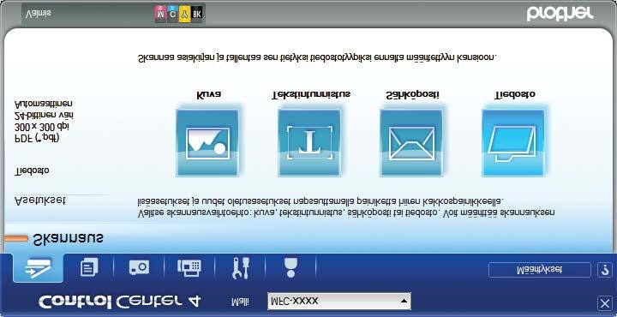The image size is (617, 317).
Task: Switch to the support tab
Action: point(291,268)
